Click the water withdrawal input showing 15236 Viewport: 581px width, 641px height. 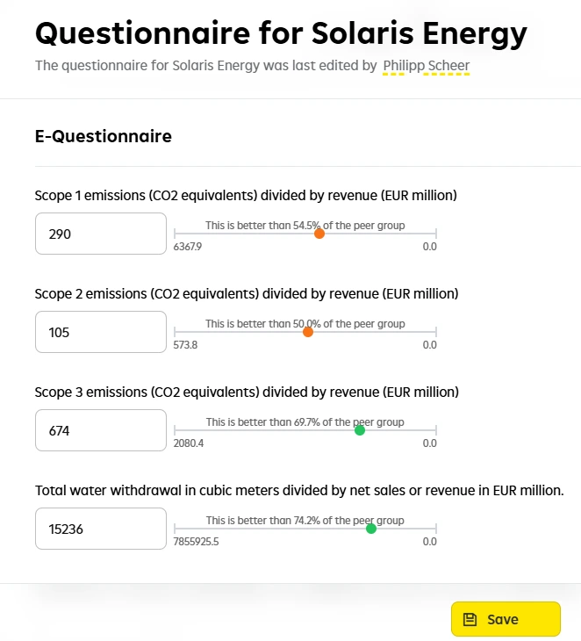click(x=101, y=529)
